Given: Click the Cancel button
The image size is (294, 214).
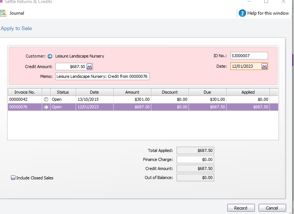Looking at the screenshot, I should click(272, 208).
